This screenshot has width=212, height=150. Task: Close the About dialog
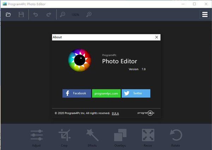[157, 37]
